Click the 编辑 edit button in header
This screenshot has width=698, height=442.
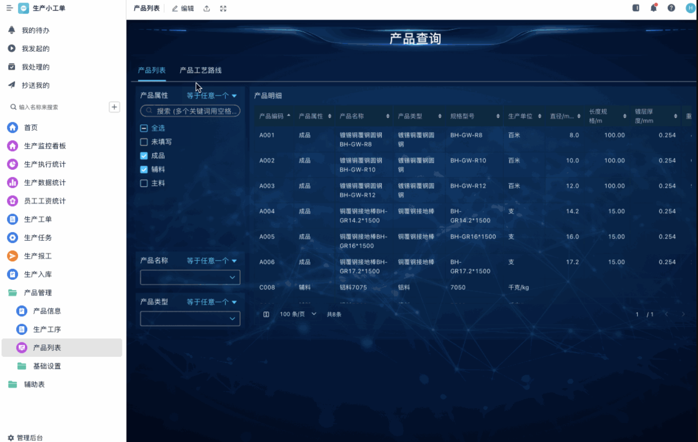183,8
